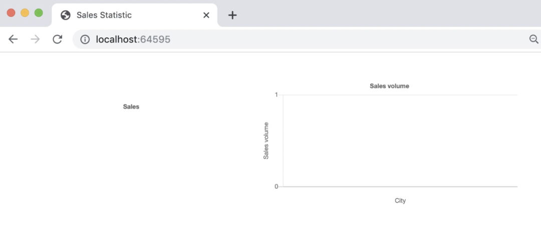This screenshot has width=541, height=234.
Task: Click the globe favicon on the tab
Action: (x=66, y=15)
